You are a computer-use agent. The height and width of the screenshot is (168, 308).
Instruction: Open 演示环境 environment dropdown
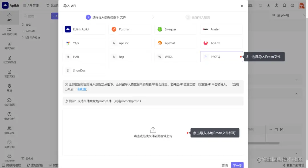pos(289,15)
